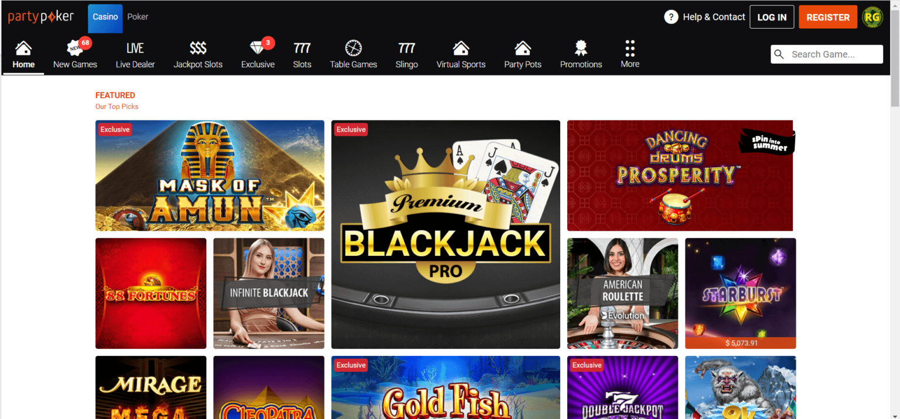The image size is (900, 419).
Task: Expand the More dots grid menu
Action: point(630,48)
